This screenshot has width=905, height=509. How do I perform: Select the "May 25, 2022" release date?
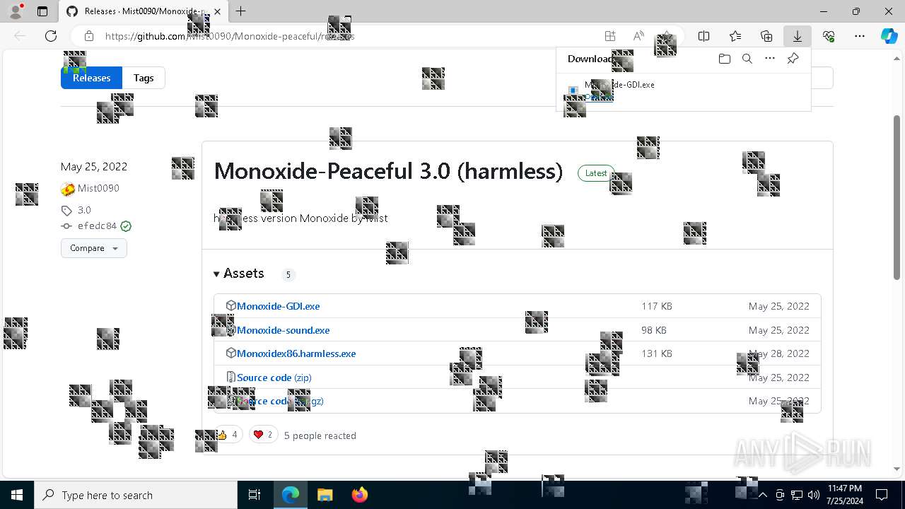click(x=94, y=167)
